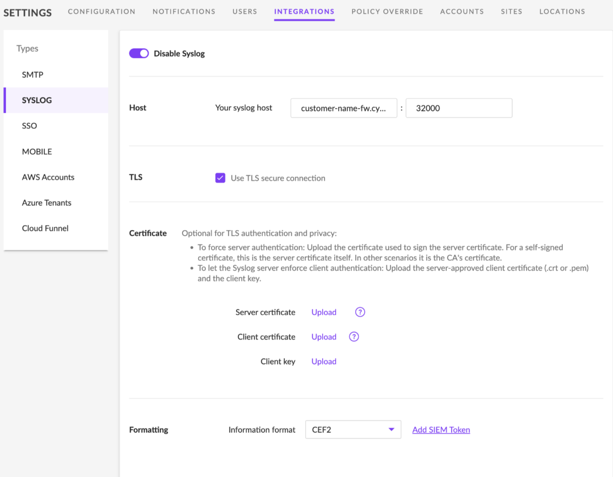The width and height of the screenshot is (613, 477).
Task: Upload the client key file
Action: tap(324, 362)
